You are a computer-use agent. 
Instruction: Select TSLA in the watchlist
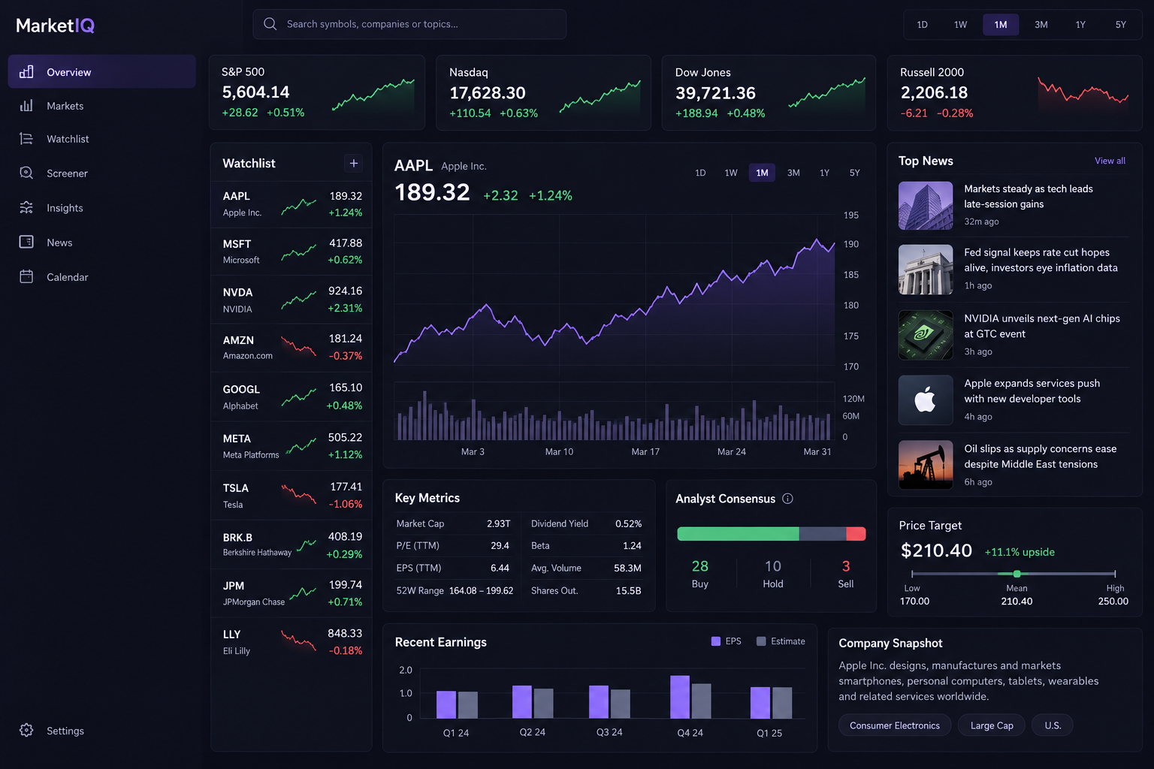[x=292, y=496]
